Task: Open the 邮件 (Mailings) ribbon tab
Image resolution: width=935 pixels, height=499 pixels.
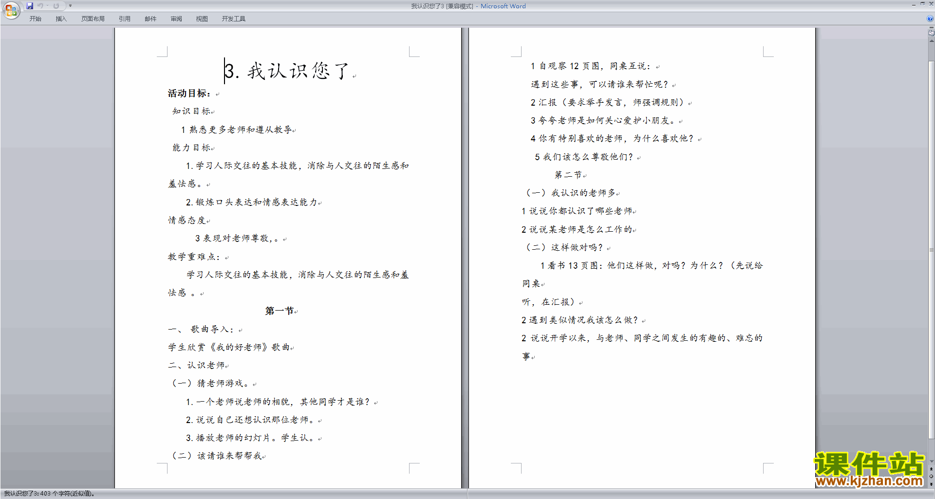Action: 150,18
